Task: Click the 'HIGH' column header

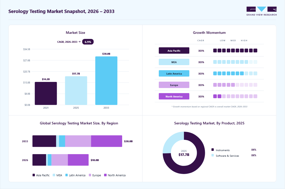Action: [x=244, y=40]
